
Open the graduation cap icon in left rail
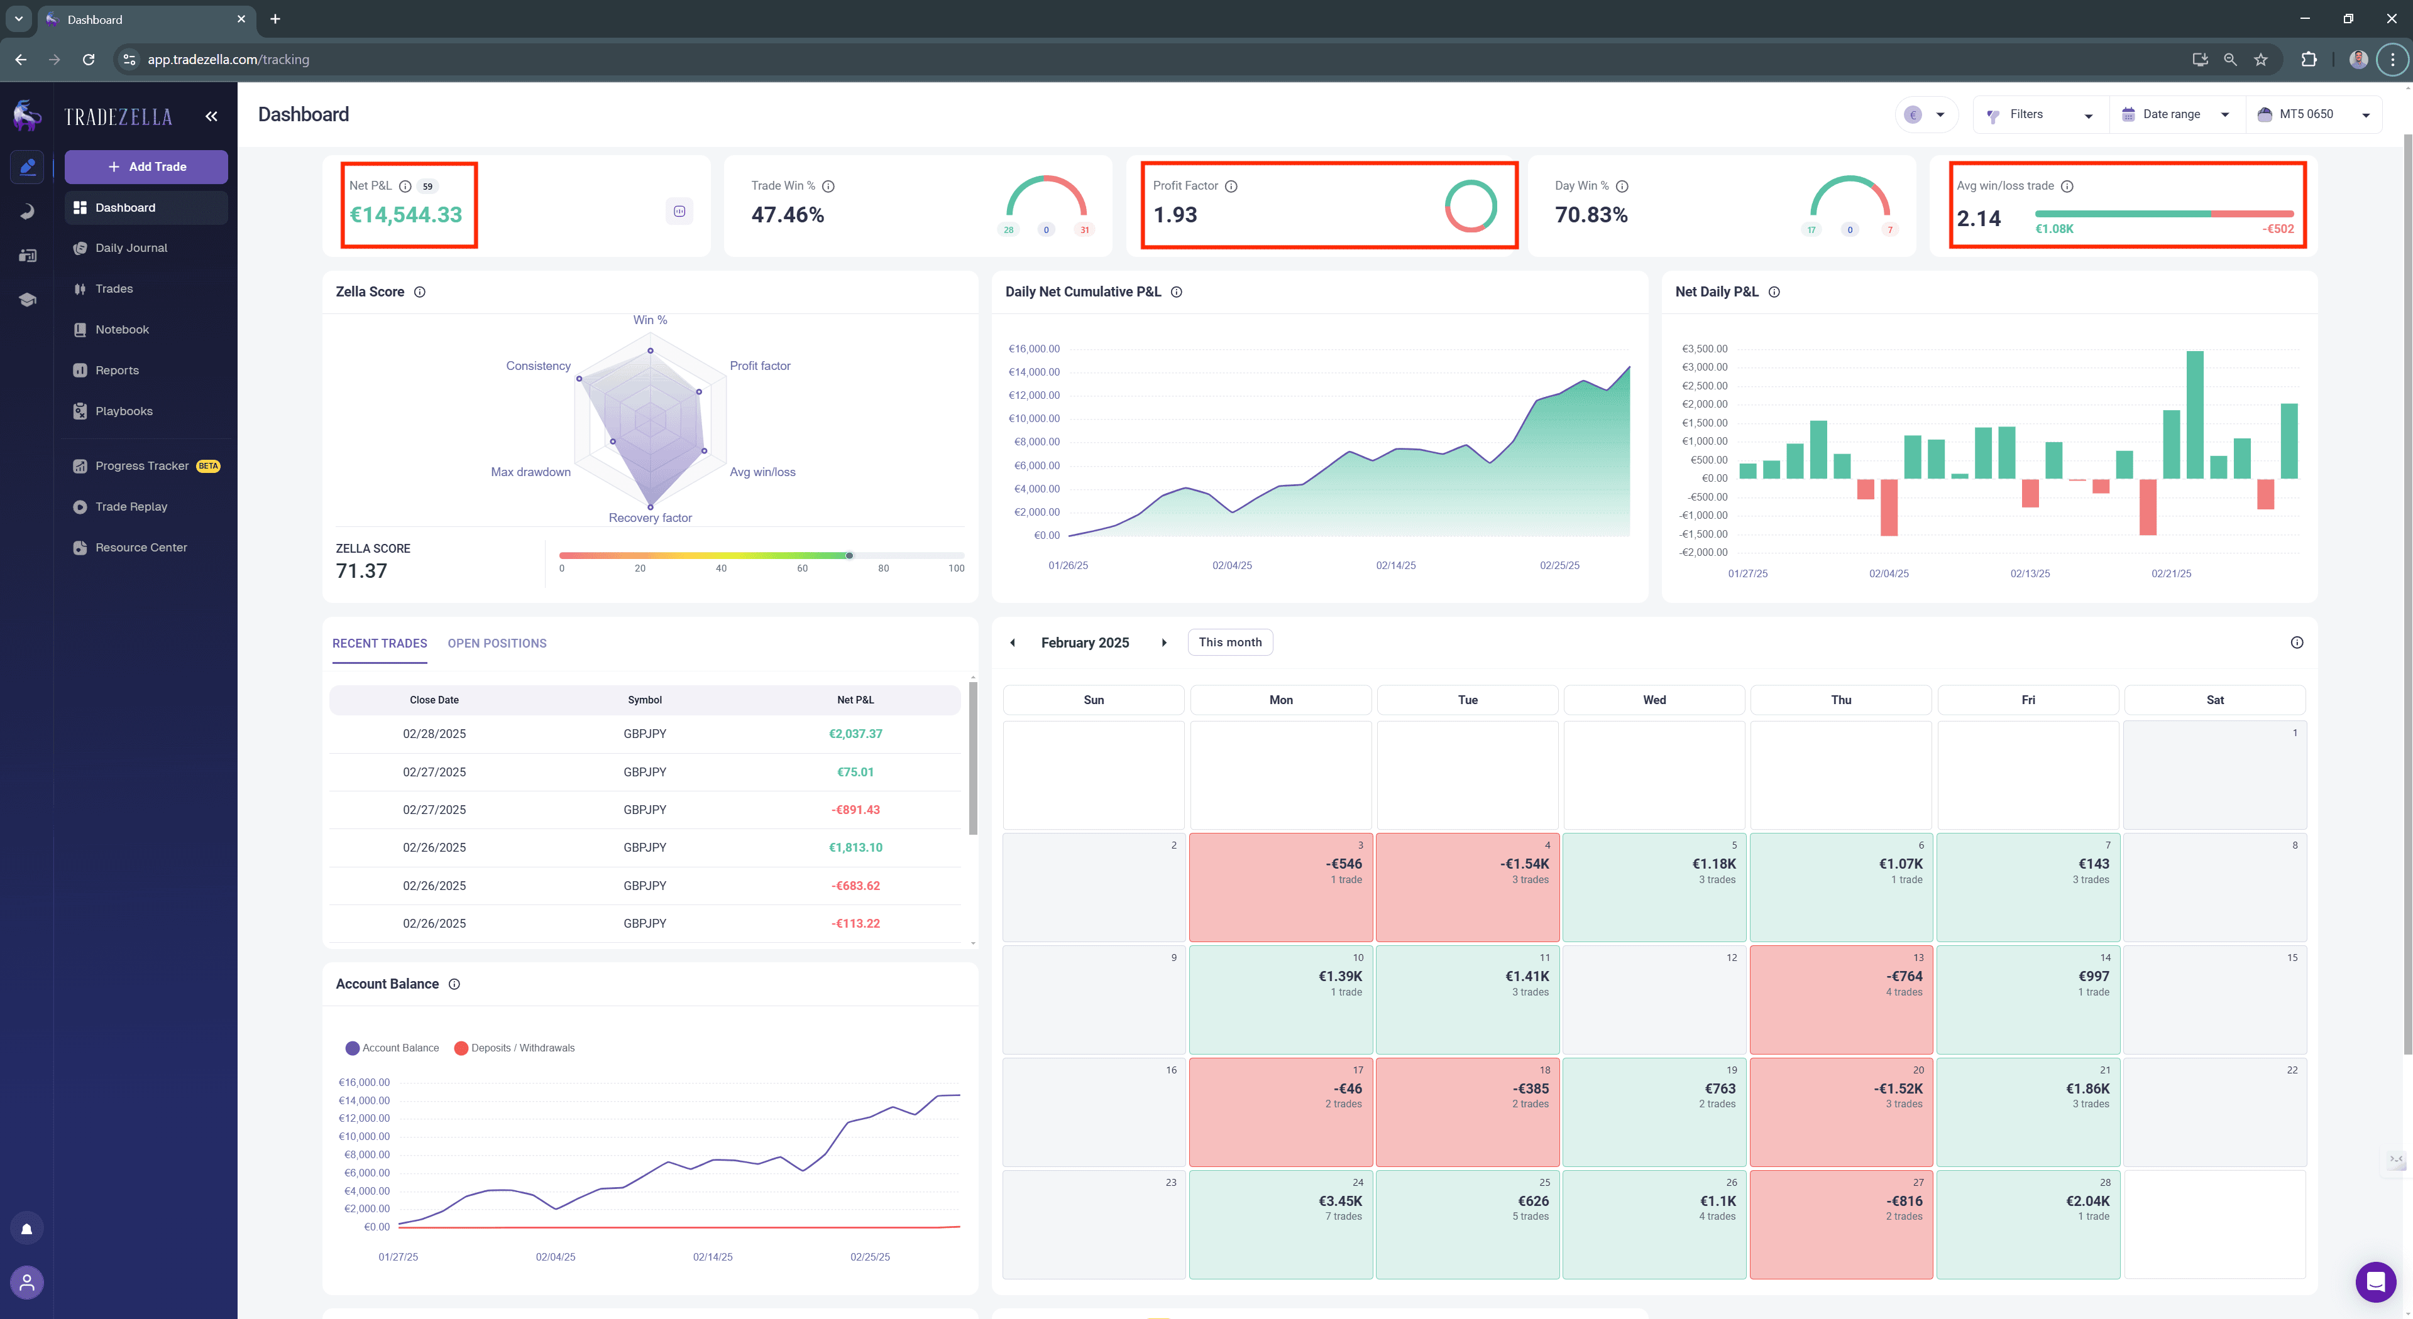27,300
